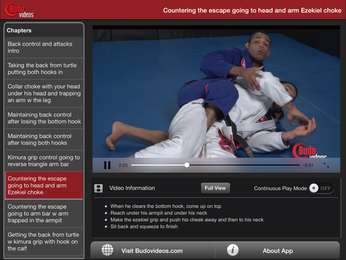Click the info icon beside About App
Screen dimensions: 346x260
click(x=233, y=250)
